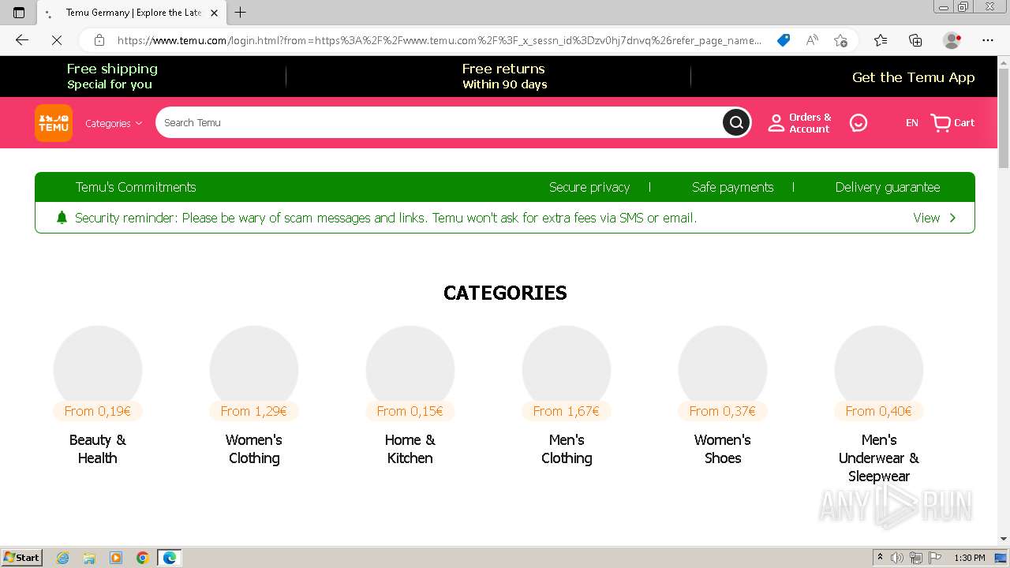Screen dimensions: 1010x568
Task: Click Delivery guarantee commitment
Action: (x=888, y=187)
